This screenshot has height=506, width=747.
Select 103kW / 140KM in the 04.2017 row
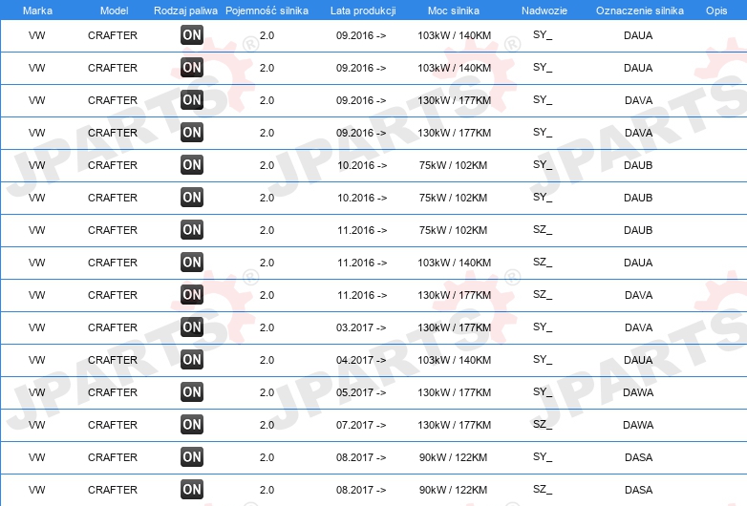pos(454,360)
